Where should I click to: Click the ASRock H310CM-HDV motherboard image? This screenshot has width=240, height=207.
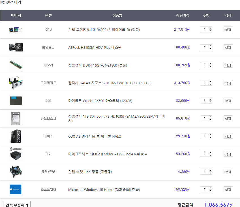(x=16, y=47)
